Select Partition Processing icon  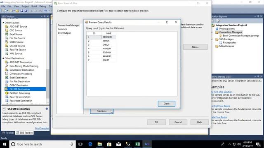(7, 93)
